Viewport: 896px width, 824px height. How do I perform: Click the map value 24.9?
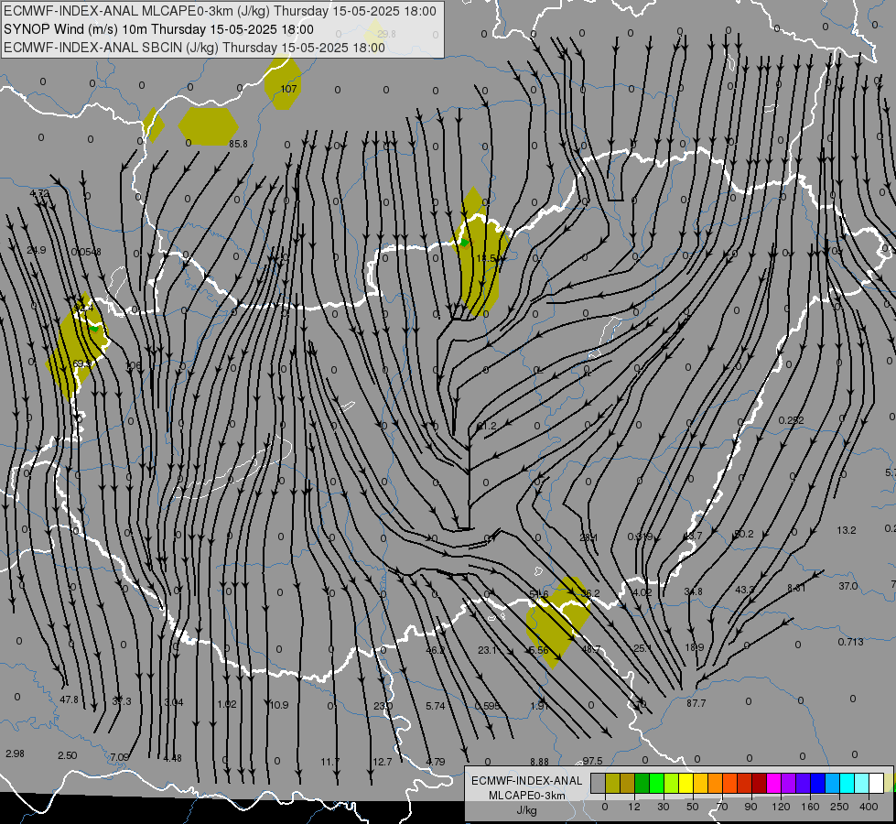(x=36, y=251)
